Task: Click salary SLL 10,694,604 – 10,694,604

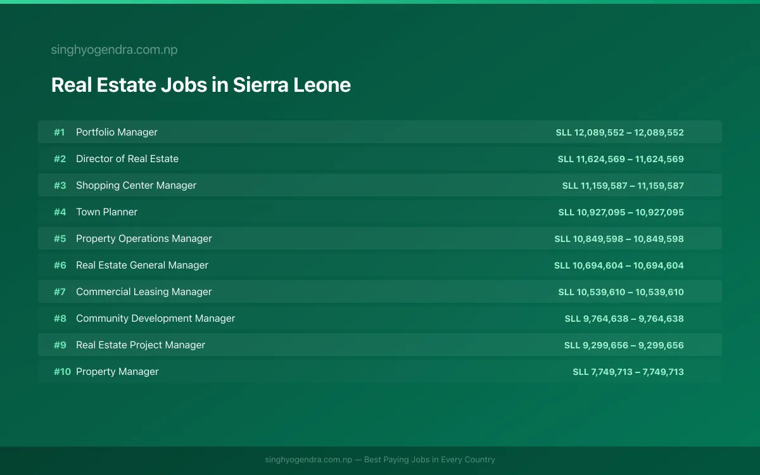Action: point(619,265)
